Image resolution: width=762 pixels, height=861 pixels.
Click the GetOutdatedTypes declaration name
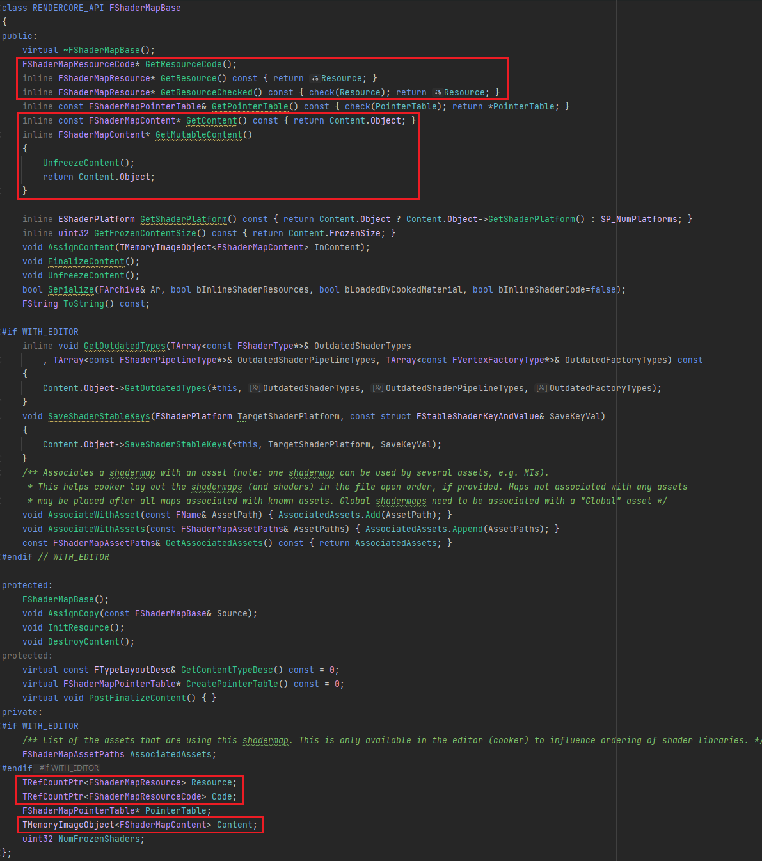(x=125, y=346)
